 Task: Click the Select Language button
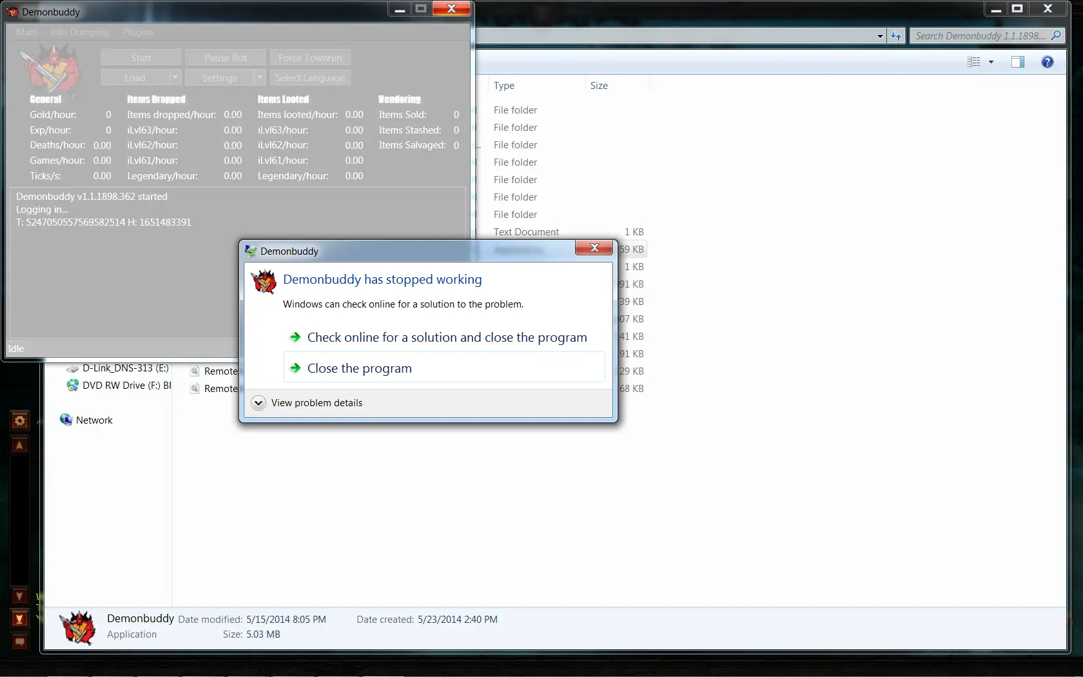[310, 77]
